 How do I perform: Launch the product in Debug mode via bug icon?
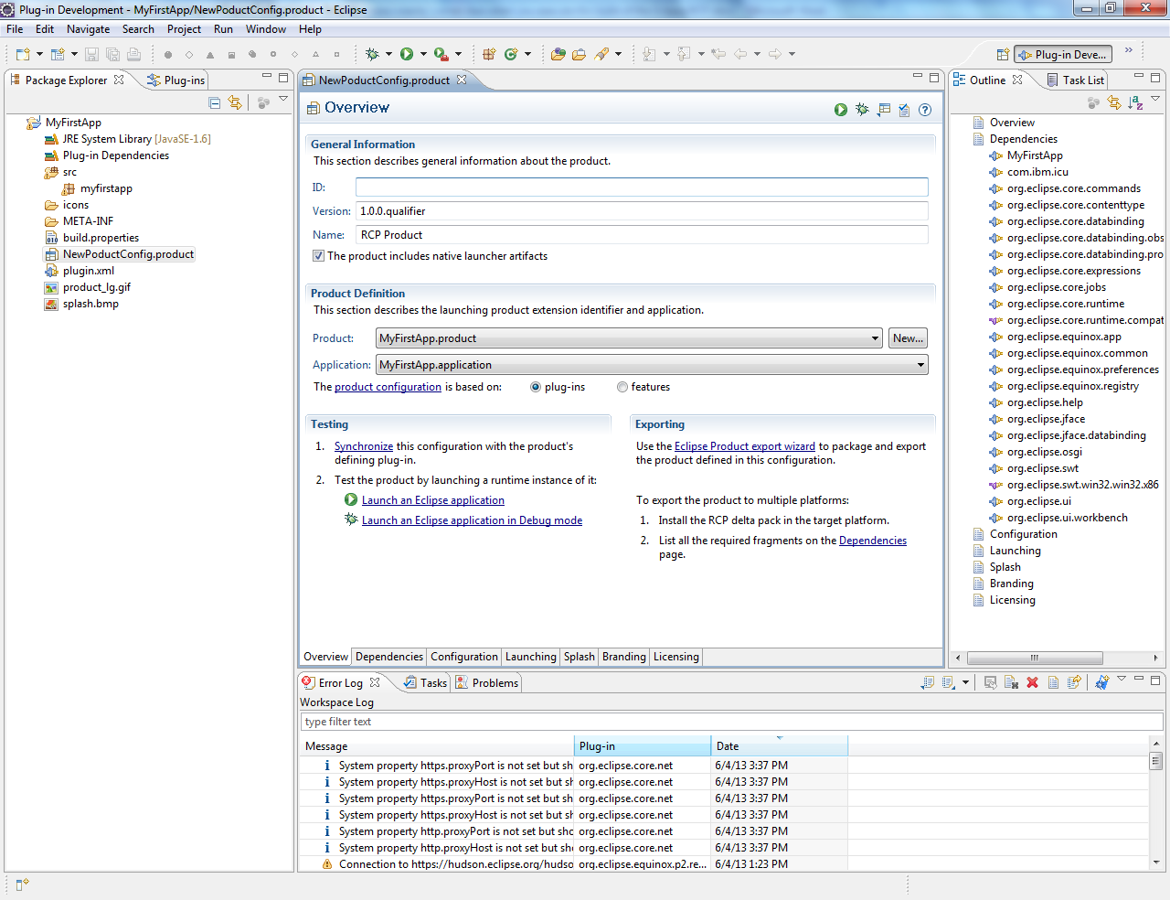(x=861, y=109)
